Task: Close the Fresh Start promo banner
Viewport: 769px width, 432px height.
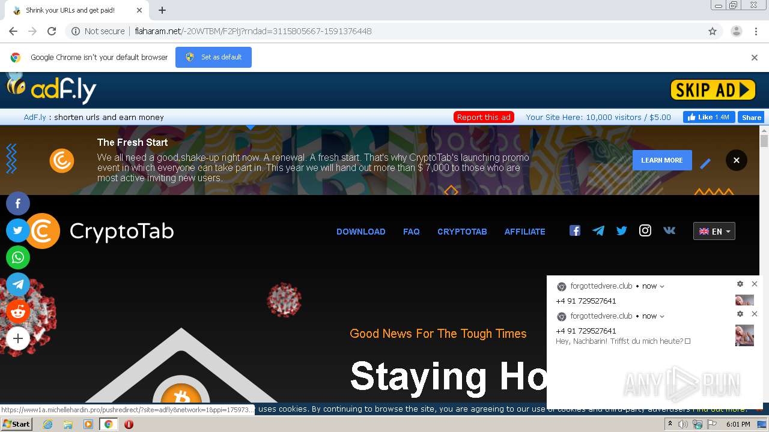Action: tap(736, 160)
